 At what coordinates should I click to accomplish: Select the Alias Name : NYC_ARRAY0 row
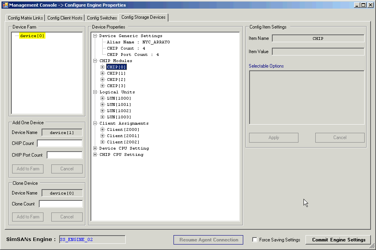[x=138, y=42]
